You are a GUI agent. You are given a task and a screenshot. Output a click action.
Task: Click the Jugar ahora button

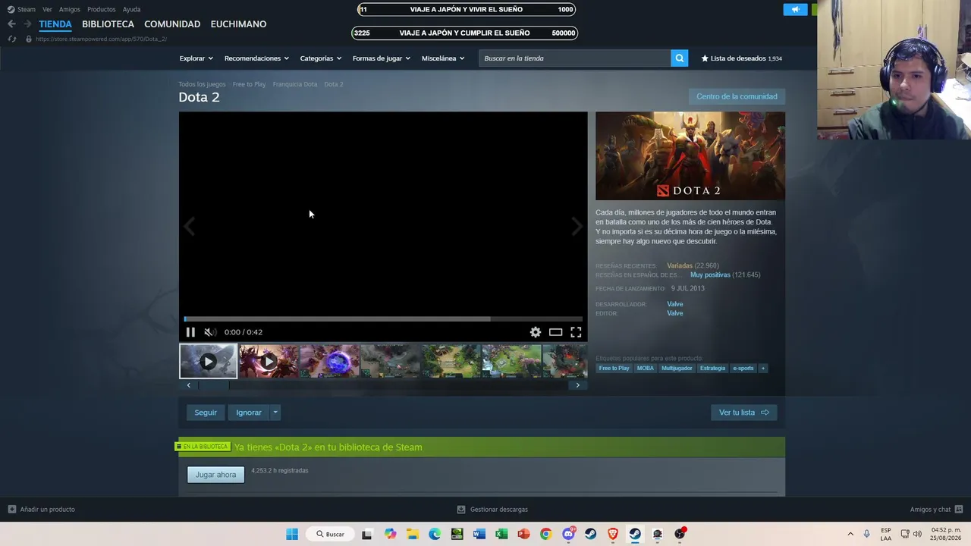click(x=215, y=475)
